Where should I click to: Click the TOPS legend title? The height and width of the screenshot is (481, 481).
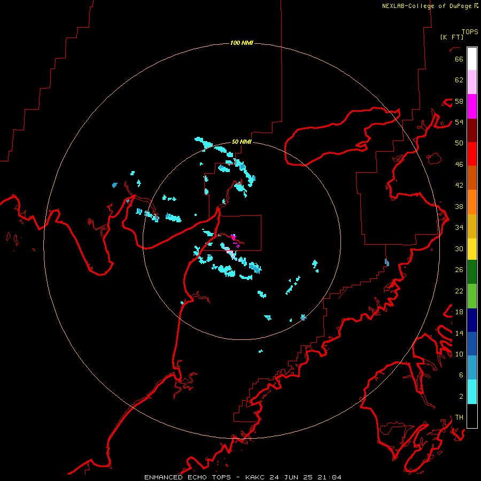coord(470,32)
